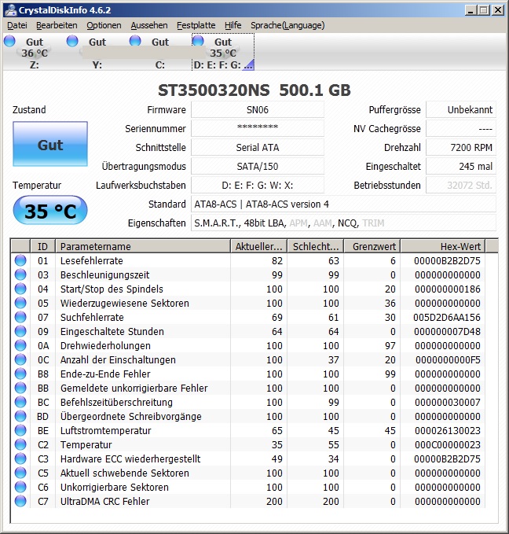Click status orb for Anzahl der Einschaltungen
The width and height of the screenshot is (509, 534).
(20, 359)
